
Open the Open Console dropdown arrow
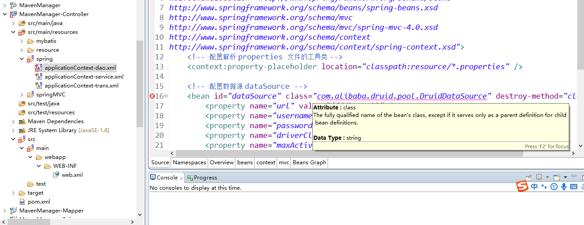pyautogui.click(x=565, y=177)
